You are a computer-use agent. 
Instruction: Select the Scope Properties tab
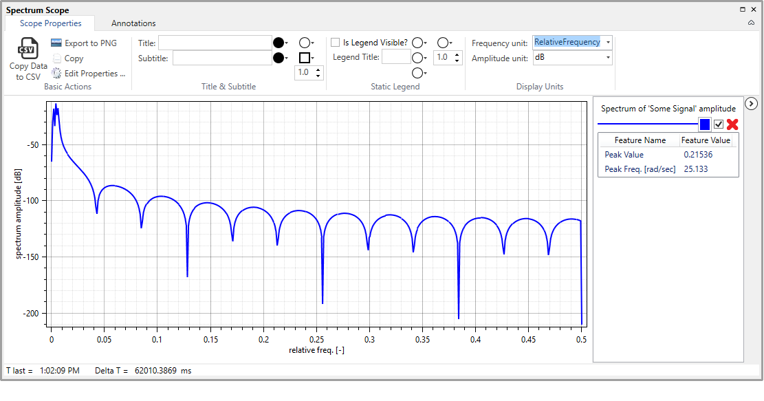coord(50,23)
